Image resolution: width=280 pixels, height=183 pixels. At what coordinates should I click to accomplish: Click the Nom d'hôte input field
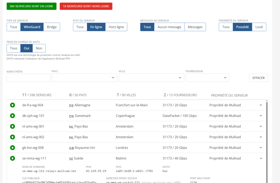click(28, 78)
